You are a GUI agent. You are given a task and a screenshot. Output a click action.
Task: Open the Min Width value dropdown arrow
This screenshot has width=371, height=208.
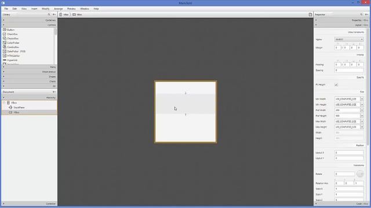(x=362, y=99)
